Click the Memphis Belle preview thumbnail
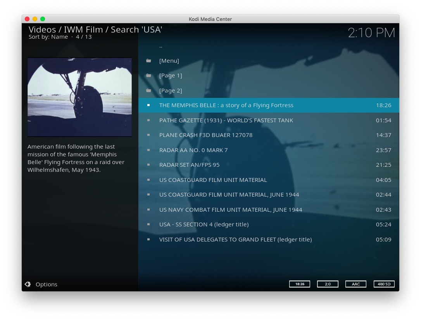The height and width of the screenshot is (320, 421). click(x=79, y=97)
